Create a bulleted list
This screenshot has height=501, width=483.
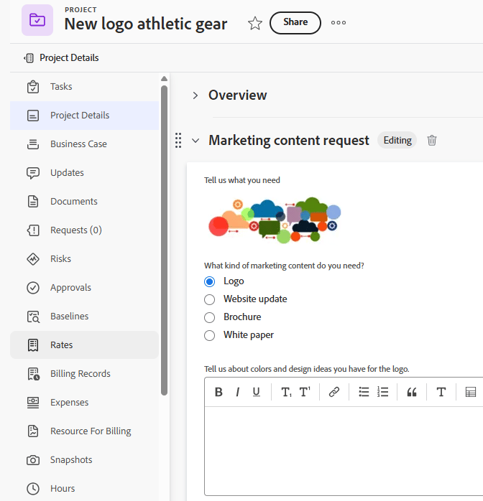click(x=364, y=392)
